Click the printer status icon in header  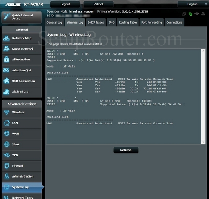coord(203,13)
